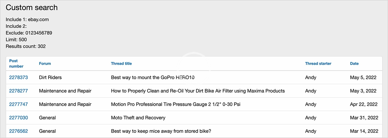
Task: Open post number 2277747
Action: pos(19,104)
